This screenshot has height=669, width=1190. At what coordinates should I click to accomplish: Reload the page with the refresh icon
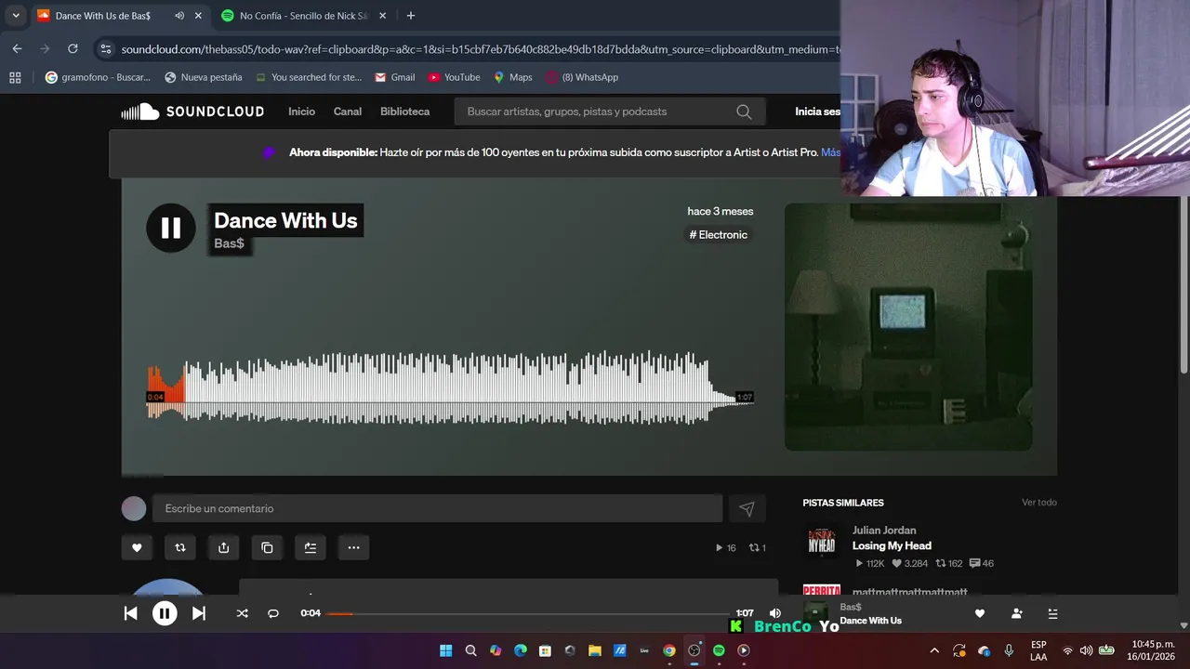[x=73, y=48]
